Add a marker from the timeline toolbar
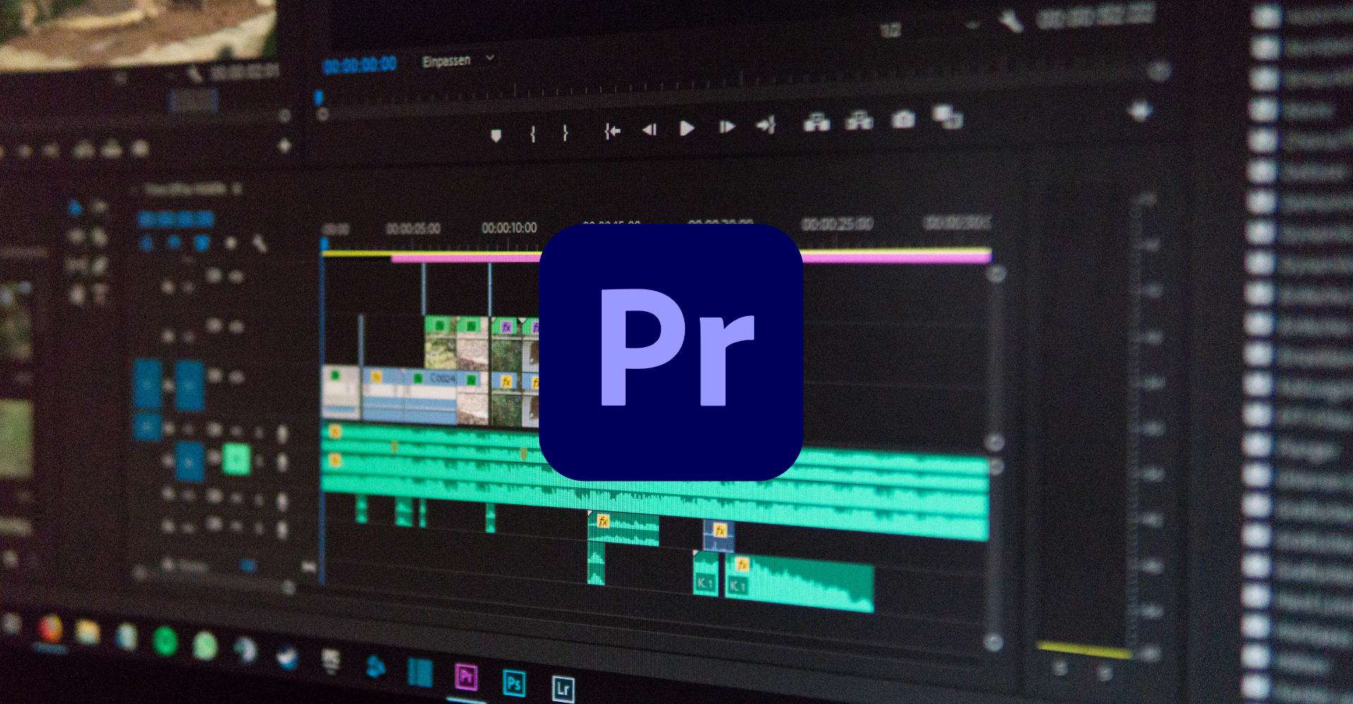Image resolution: width=1353 pixels, height=704 pixels. pos(230,244)
